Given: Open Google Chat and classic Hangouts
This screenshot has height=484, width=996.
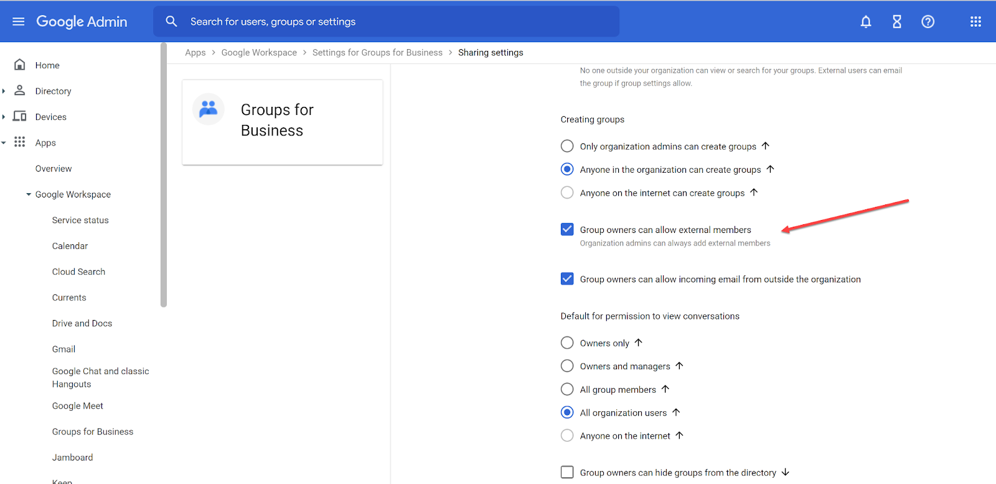Looking at the screenshot, I should [x=100, y=378].
